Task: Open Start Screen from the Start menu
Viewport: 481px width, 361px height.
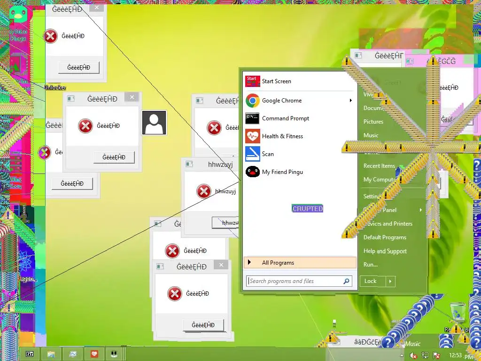Action: click(300, 81)
